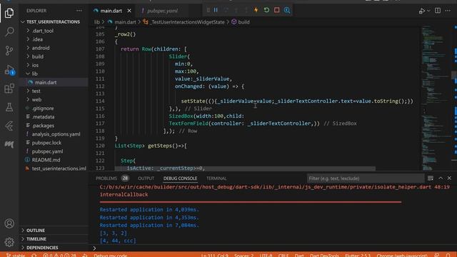Collapse the TEST_USERINTERACTIONS root folder
457x257 pixels.
click(x=54, y=22)
